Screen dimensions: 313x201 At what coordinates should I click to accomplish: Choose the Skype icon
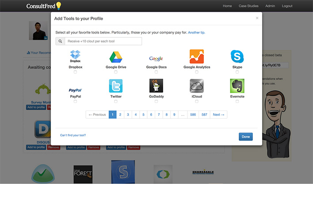237,57
